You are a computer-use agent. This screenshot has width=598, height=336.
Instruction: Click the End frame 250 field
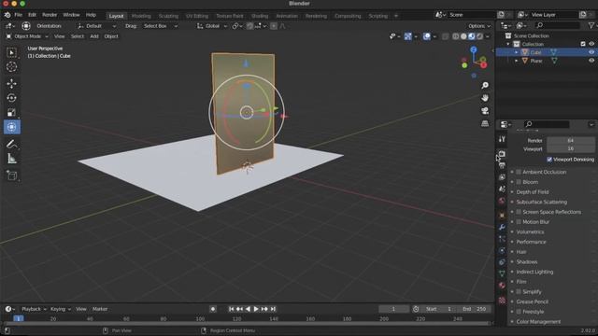pyautogui.click(x=475, y=309)
